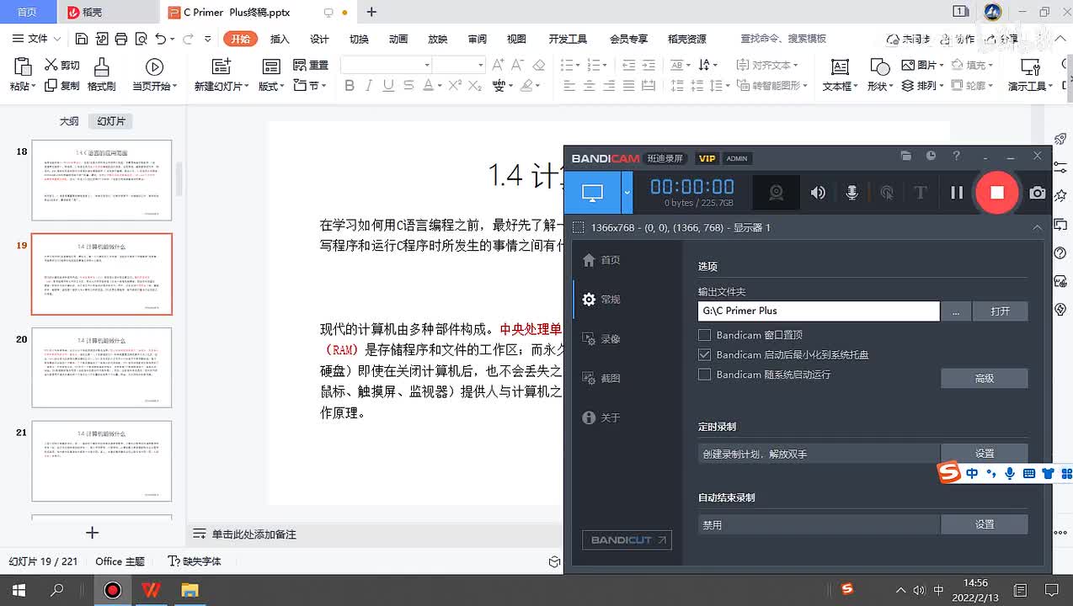The height and width of the screenshot is (606, 1073).
Task: Open the font size combo box
Action: point(459,65)
